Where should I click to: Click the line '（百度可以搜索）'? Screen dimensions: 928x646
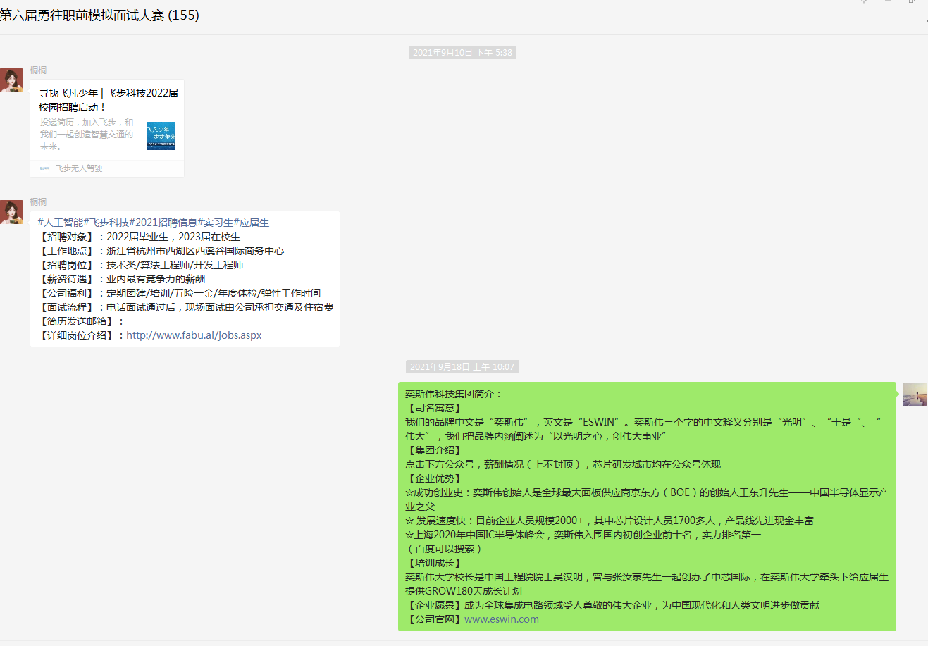444,549
